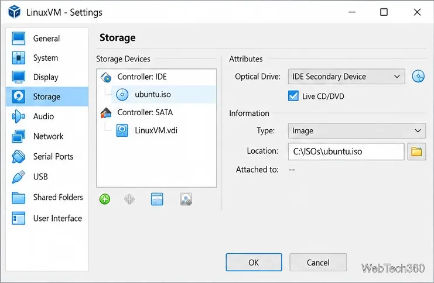Go to Shared Folders settings
Screen dimensions: 434x283
(47, 197)
